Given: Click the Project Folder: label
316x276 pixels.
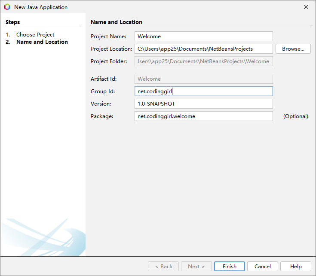Looking at the screenshot, I should 109,61.
